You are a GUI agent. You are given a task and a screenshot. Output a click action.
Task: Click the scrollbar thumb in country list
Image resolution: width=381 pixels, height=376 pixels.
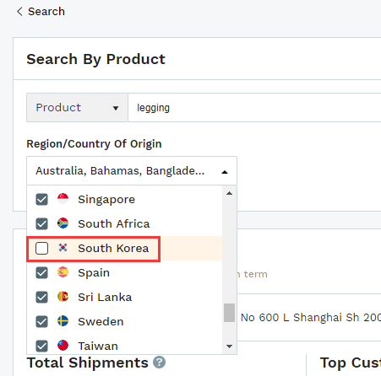229,313
